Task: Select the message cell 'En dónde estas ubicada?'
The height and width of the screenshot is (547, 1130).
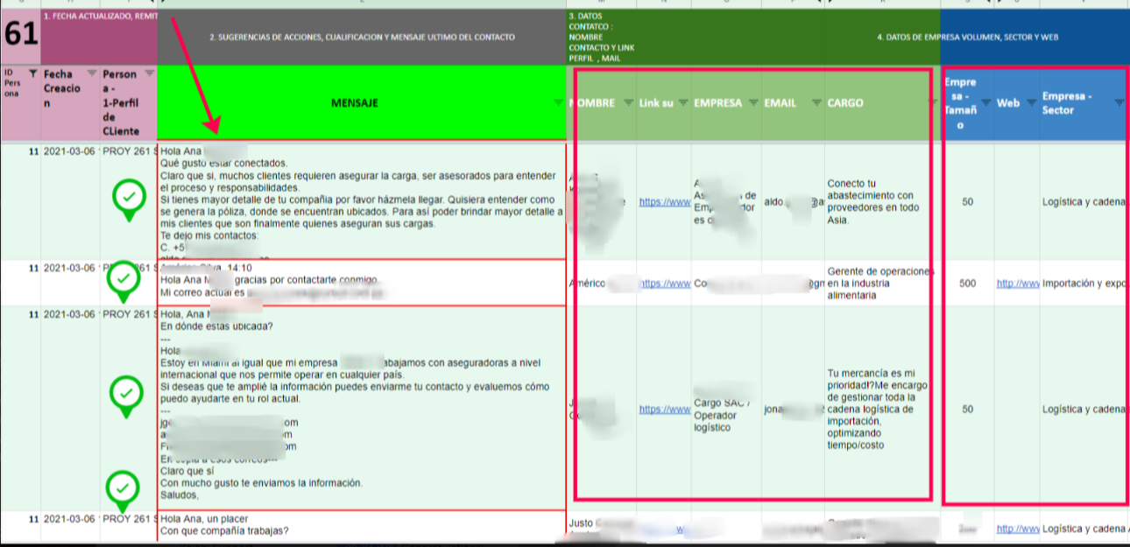Action: [x=362, y=408]
